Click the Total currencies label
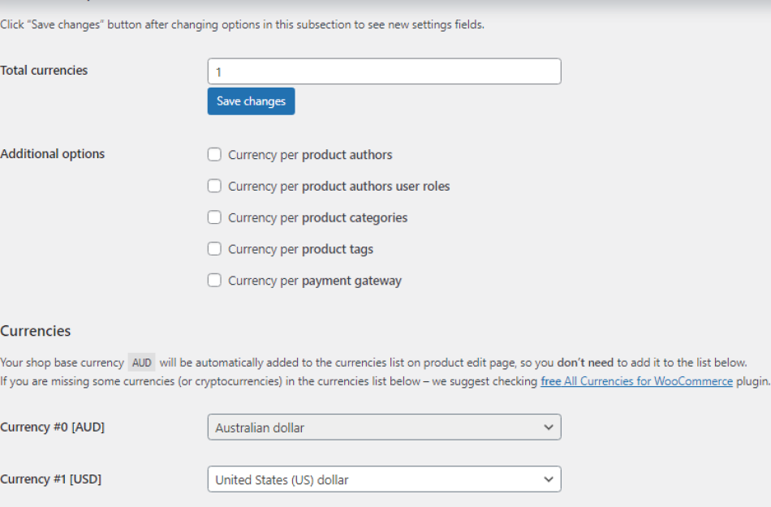Viewport: 771px width, 507px height. 45,71
